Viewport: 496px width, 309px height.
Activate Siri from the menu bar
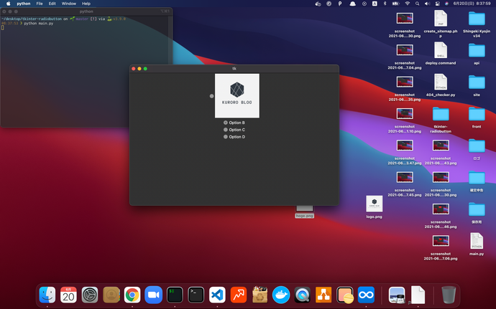446,4
